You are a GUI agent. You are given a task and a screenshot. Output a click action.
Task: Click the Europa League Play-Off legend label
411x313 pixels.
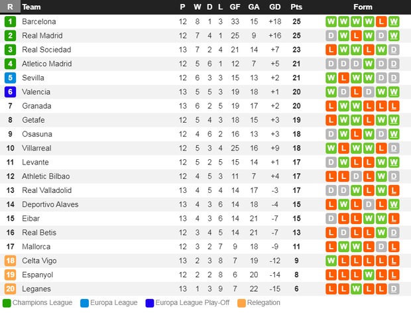[x=192, y=303]
